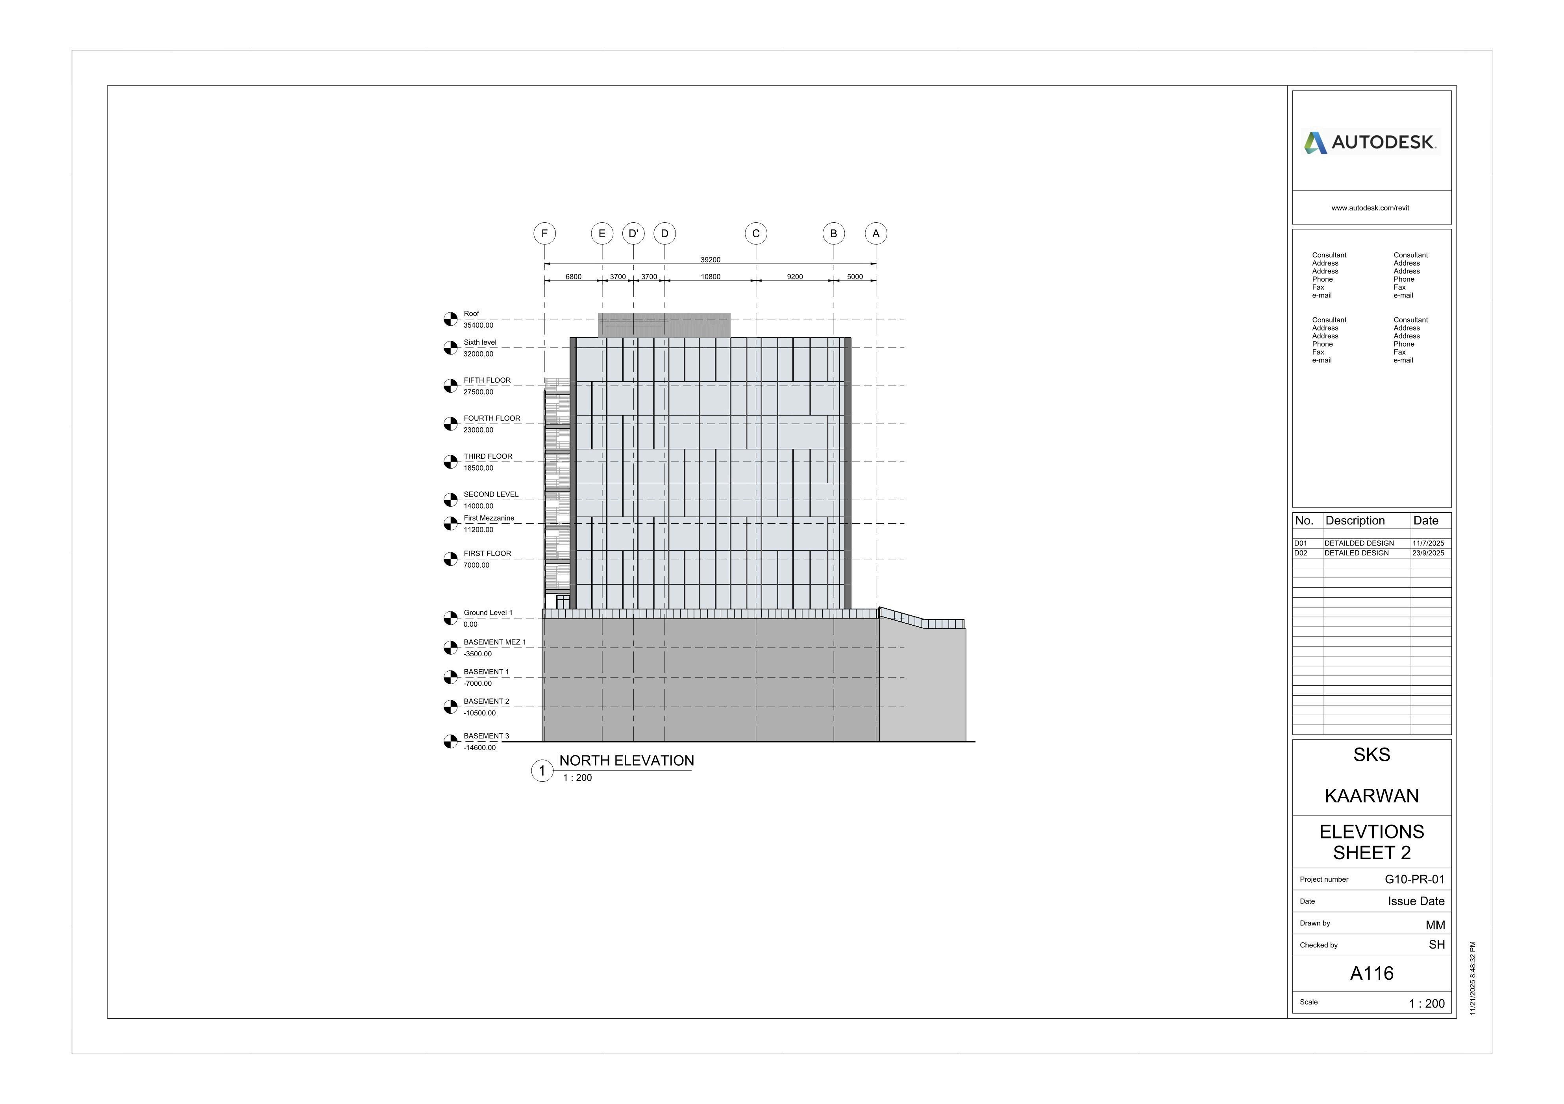Select the grid bubble labeled A
The width and height of the screenshot is (1564, 1104).
coord(876,233)
